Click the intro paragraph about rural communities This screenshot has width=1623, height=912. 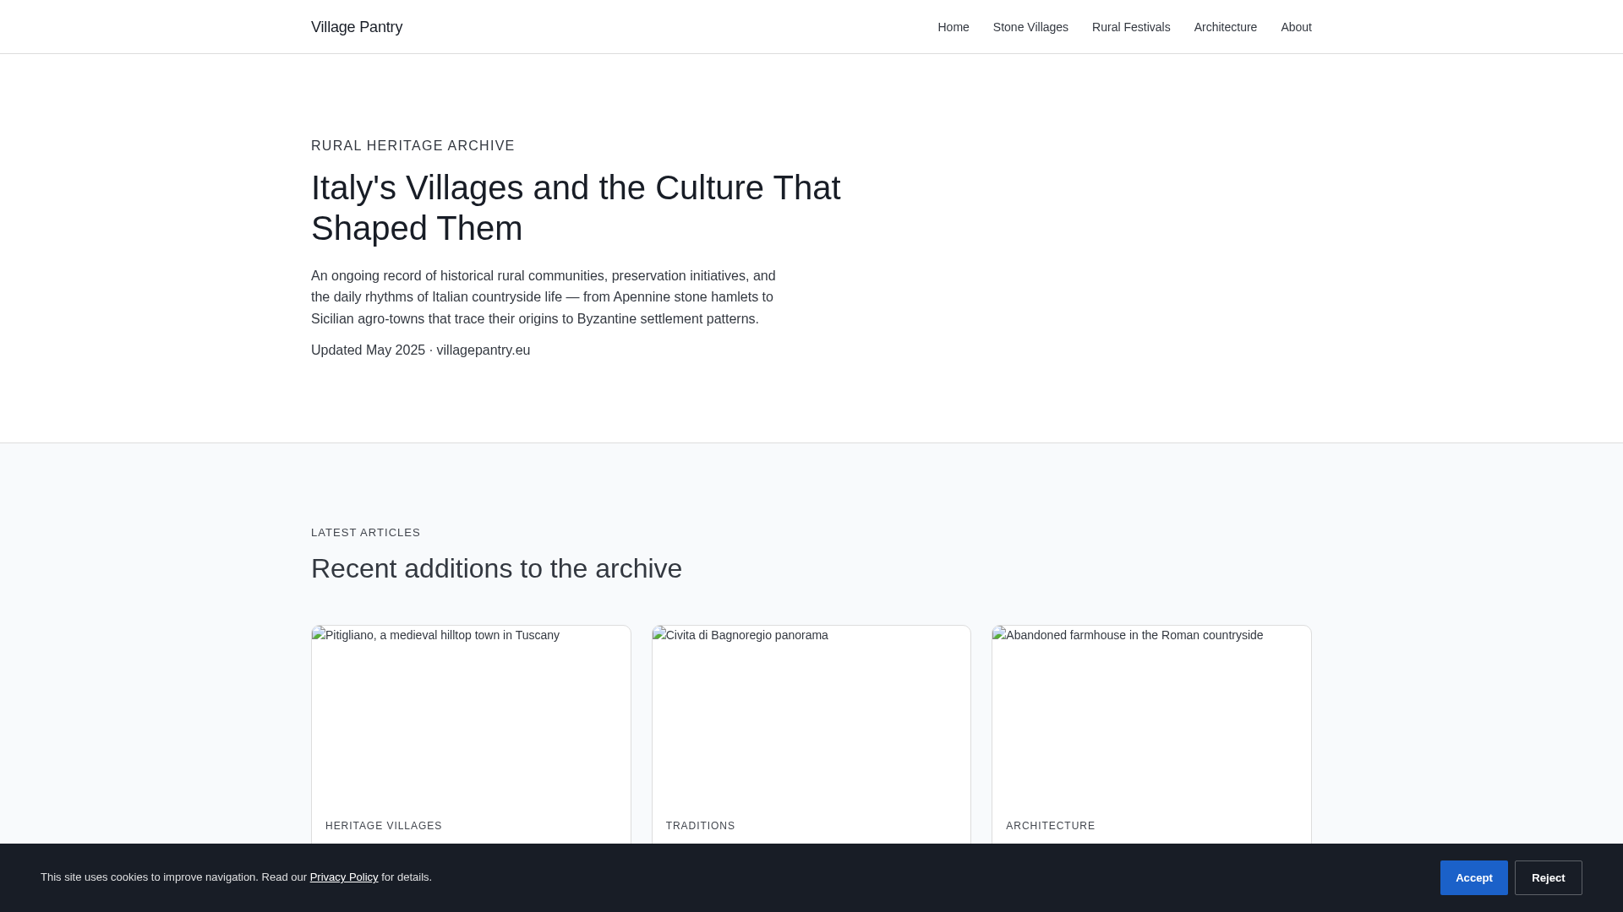(x=544, y=297)
